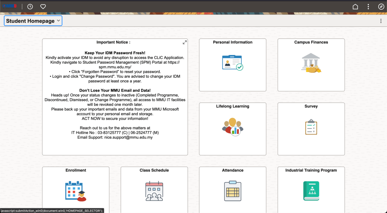This screenshot has height=213, width=387.
Task: Open the Class Schedule icon
Action: tap(154, 191)
